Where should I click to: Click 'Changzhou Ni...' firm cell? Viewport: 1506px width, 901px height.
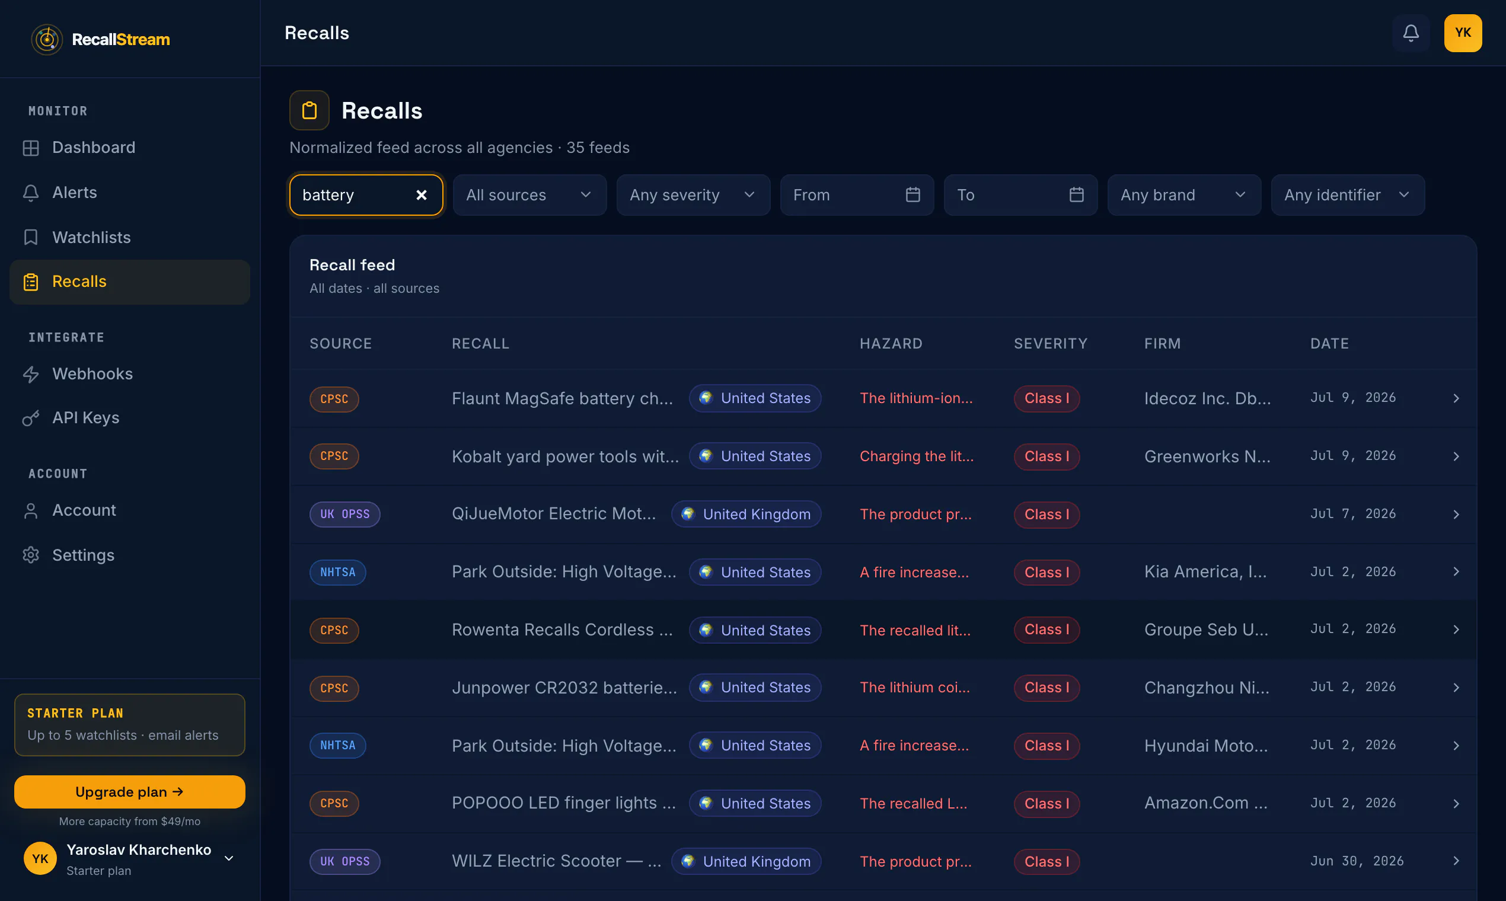[1207, 688]
